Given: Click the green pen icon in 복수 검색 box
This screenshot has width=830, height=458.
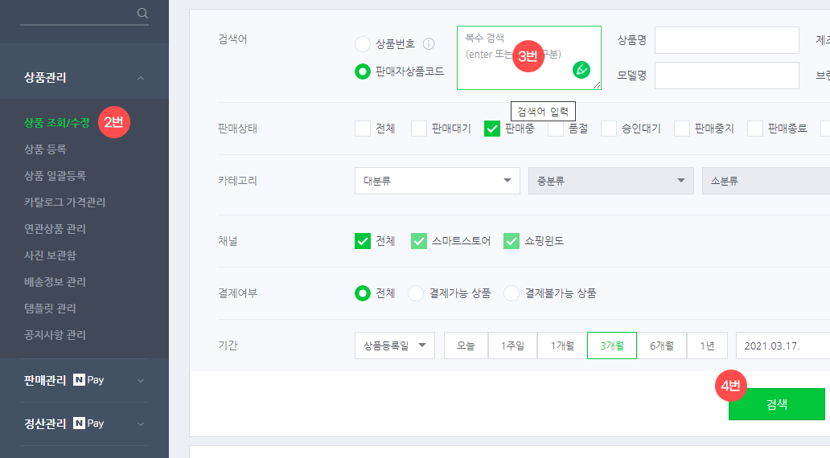Looking at the screenshot, I should (x=581, y=69).
